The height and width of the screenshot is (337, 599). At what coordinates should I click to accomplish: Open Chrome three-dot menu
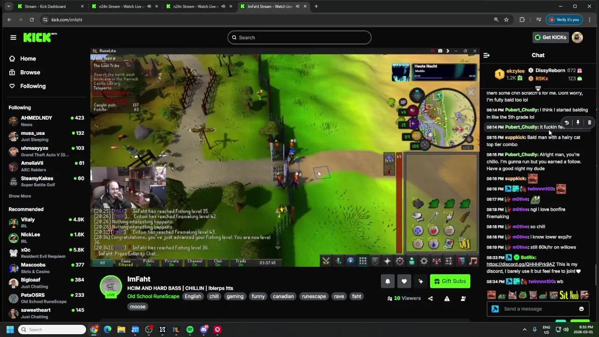pos(589,20)
